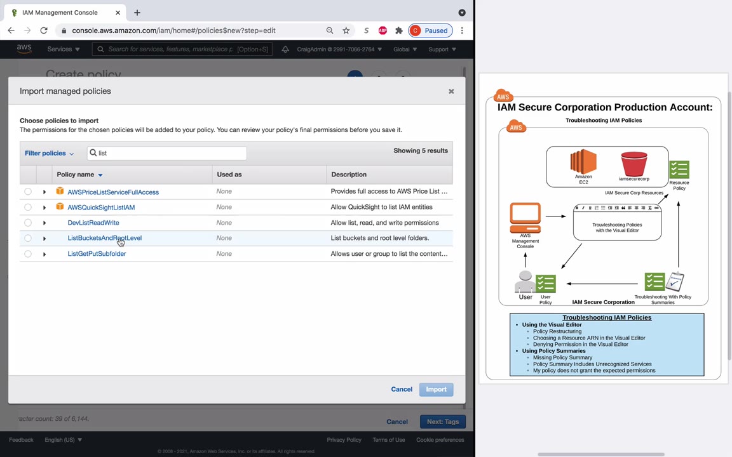The width and height of the screenshot is (732, 457).
Task: Click the browser back arrow
Action: point(11,30)
